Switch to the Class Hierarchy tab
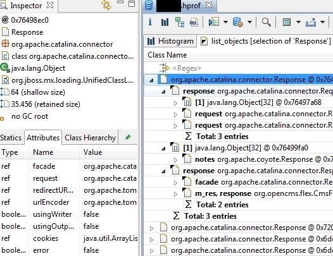This screenshot has height=256, width=333. pyautogui.click(x=90, y=138)
